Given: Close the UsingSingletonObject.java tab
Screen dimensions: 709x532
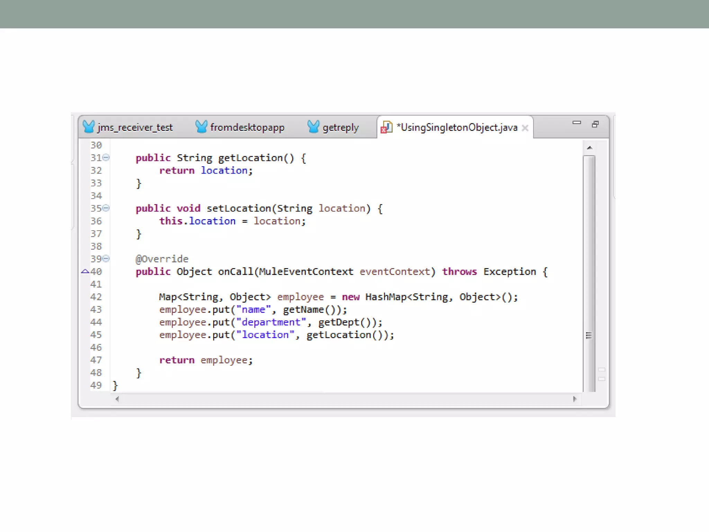Looking at the screenshot, I should [x=525, y=128].
